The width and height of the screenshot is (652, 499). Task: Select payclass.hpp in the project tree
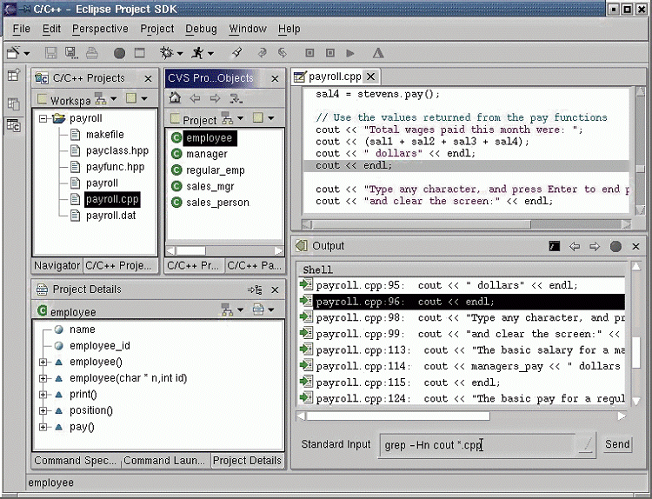117,151
